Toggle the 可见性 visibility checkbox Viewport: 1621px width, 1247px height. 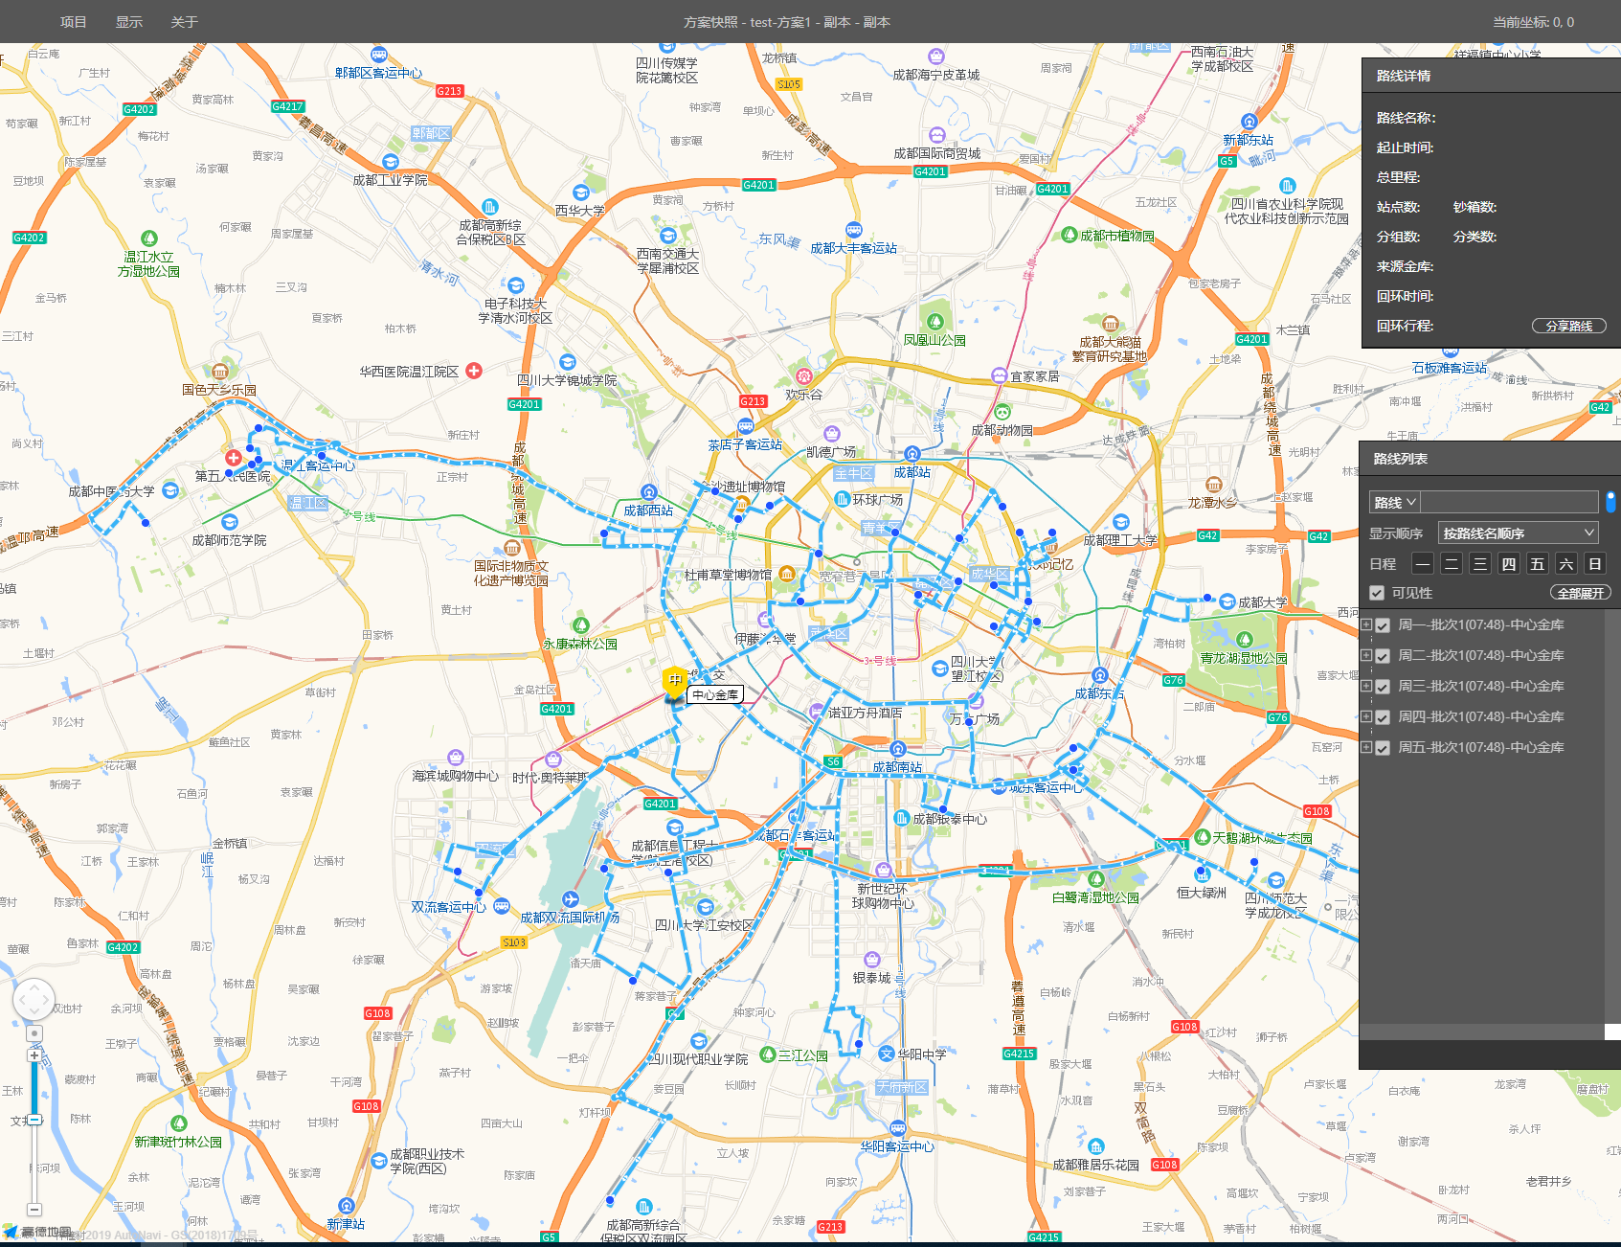[x=1377, y=593]
